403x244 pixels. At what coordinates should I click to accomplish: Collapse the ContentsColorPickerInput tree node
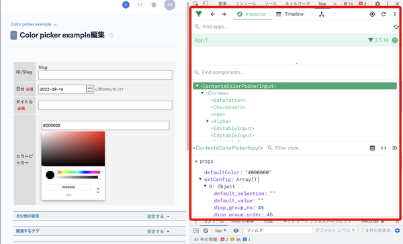197,86
